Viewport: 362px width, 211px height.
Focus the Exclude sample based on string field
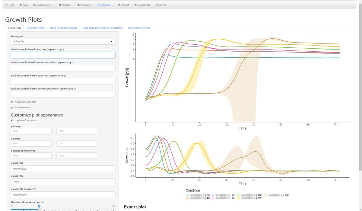pos(63,81)
